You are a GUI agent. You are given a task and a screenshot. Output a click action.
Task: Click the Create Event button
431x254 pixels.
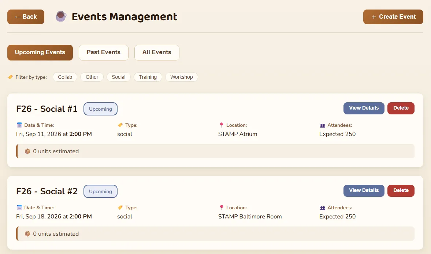click(x=393, y=17)
